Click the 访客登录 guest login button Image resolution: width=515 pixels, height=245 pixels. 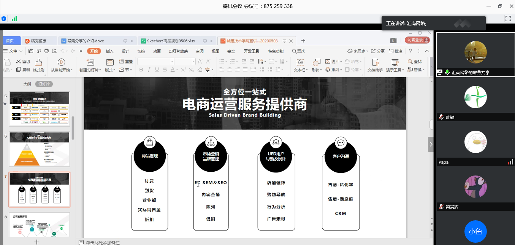pyautogui.click(x=417, y=40)
